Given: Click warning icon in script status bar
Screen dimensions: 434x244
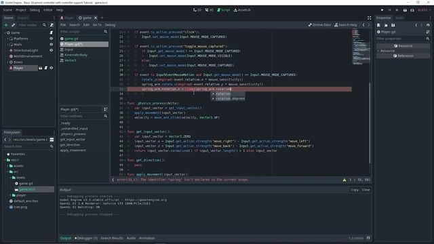Looking at the screenshot, I should point(344,180).
